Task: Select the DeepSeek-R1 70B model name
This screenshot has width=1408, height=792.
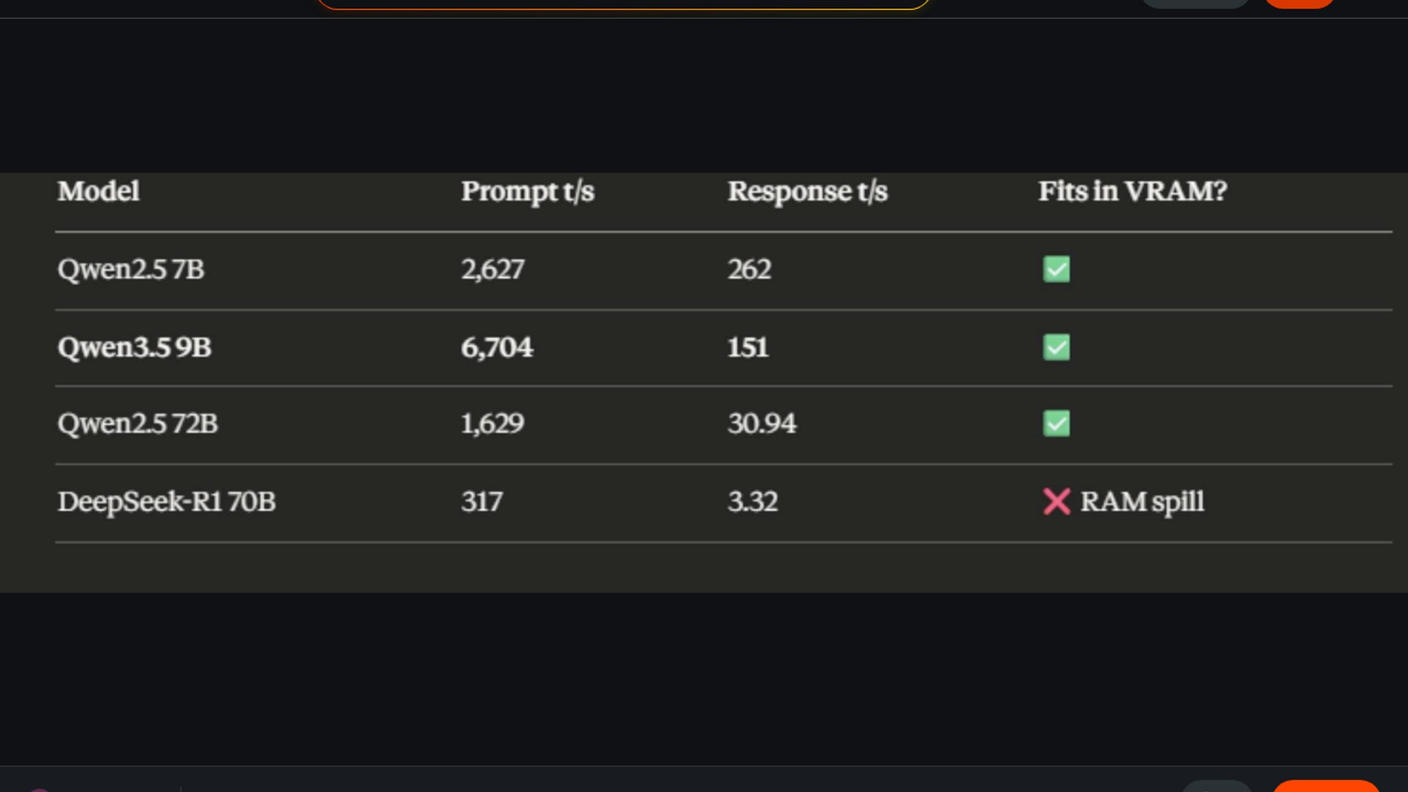Action: tap(166, 502)
